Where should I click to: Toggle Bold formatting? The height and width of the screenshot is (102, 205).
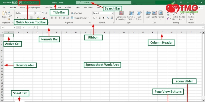tap(17, 18)
